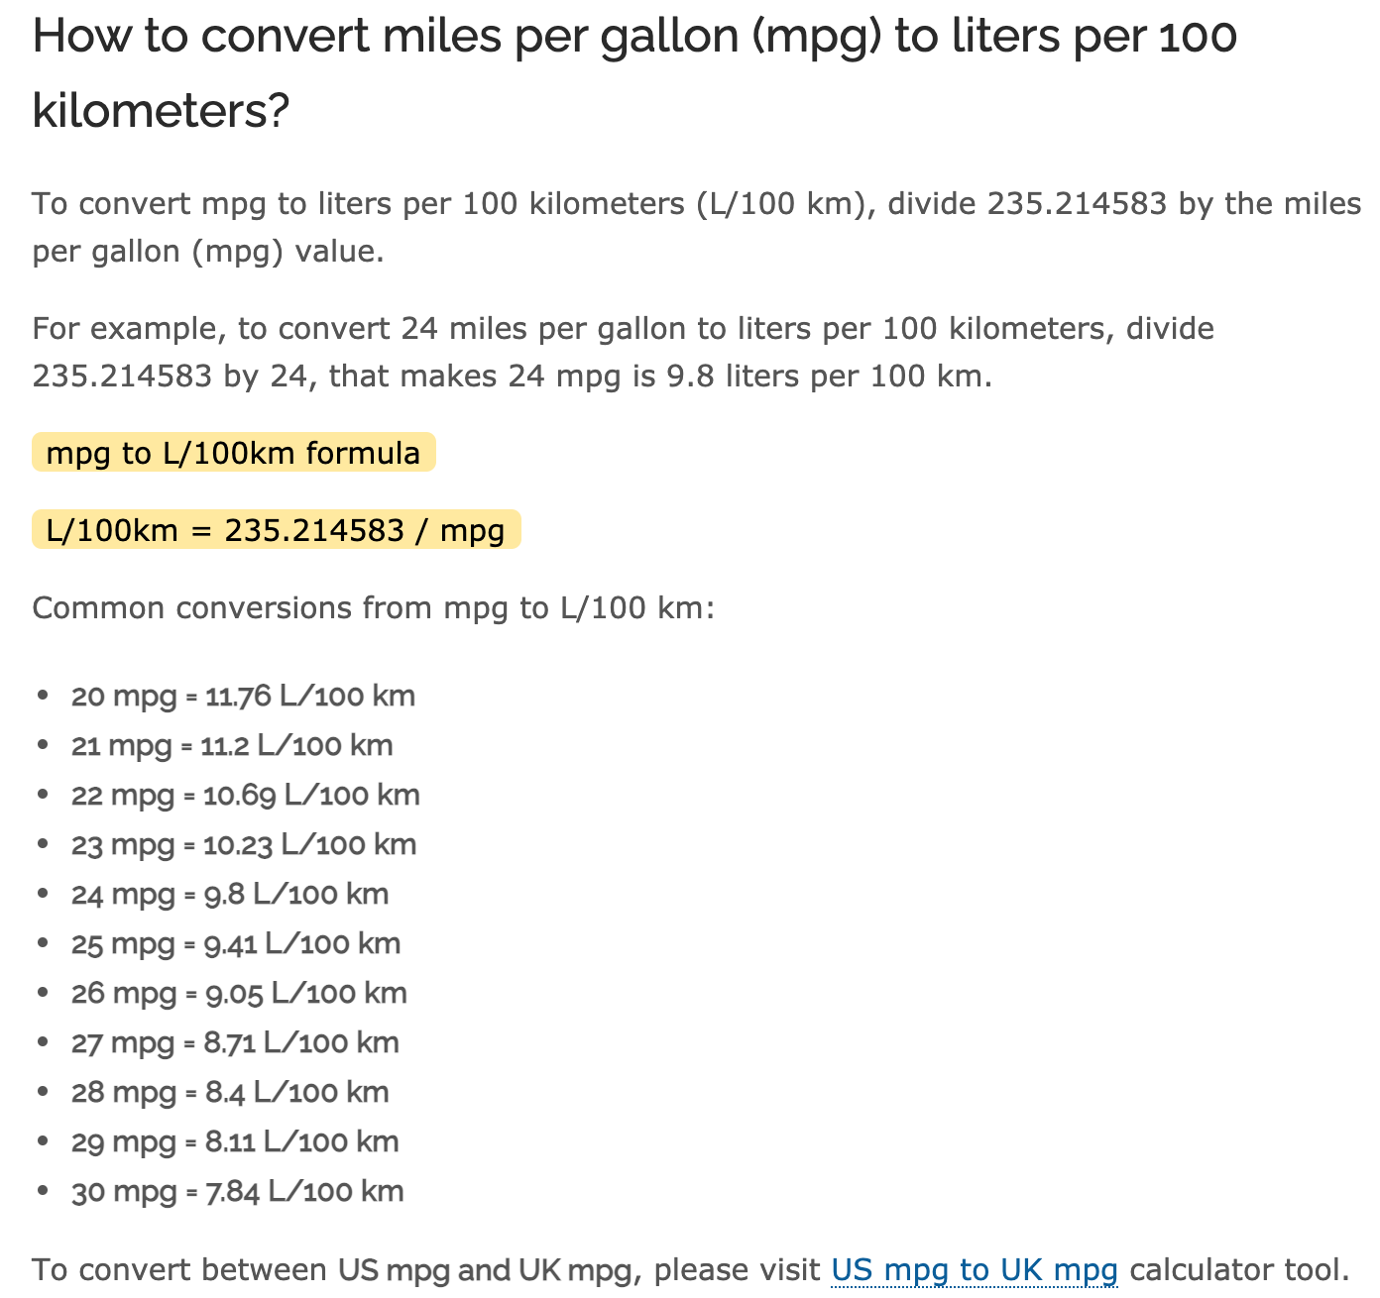
Task: Click the '24 mpg = 9.8 L/100 km' list item
Action: coord(229,894)
